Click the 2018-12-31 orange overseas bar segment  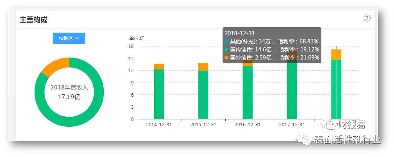[x=336, y=55]
